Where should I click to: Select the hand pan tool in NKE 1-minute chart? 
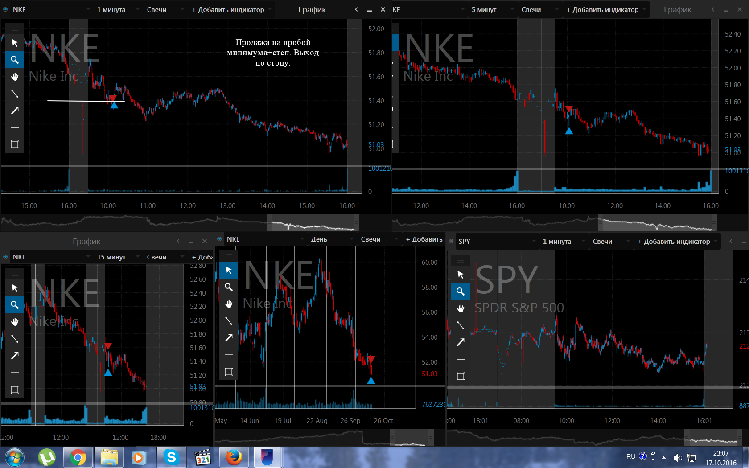point(15,77)
